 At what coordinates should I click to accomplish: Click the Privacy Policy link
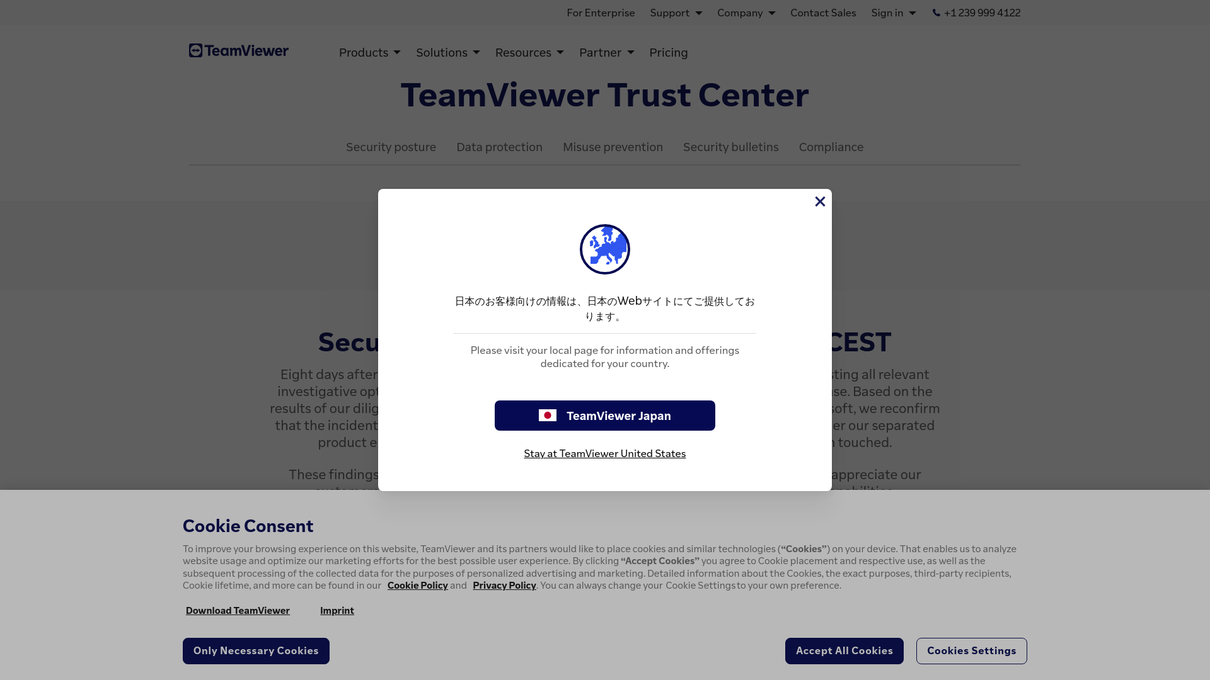click(504, 586)
